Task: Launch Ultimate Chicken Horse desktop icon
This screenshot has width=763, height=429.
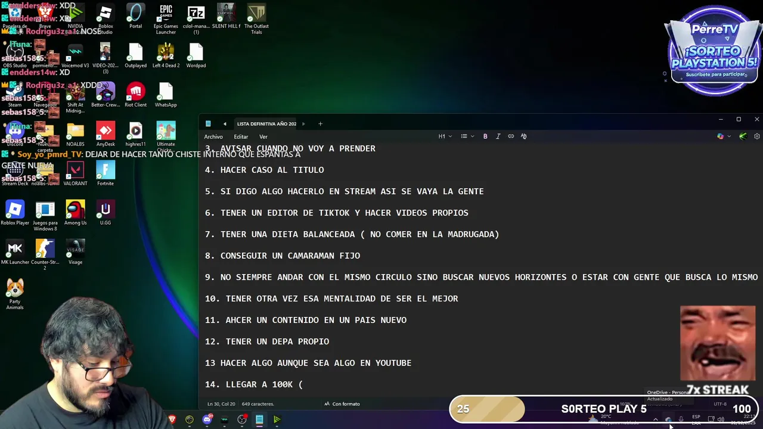Action: pyautogui.click(x=166, y=136)
